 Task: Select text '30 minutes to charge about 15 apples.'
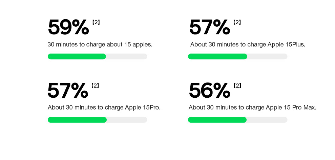100,45
